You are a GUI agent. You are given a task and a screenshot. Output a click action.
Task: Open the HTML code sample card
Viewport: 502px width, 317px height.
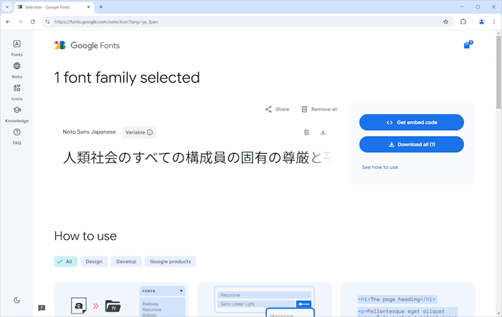(408, 300)
